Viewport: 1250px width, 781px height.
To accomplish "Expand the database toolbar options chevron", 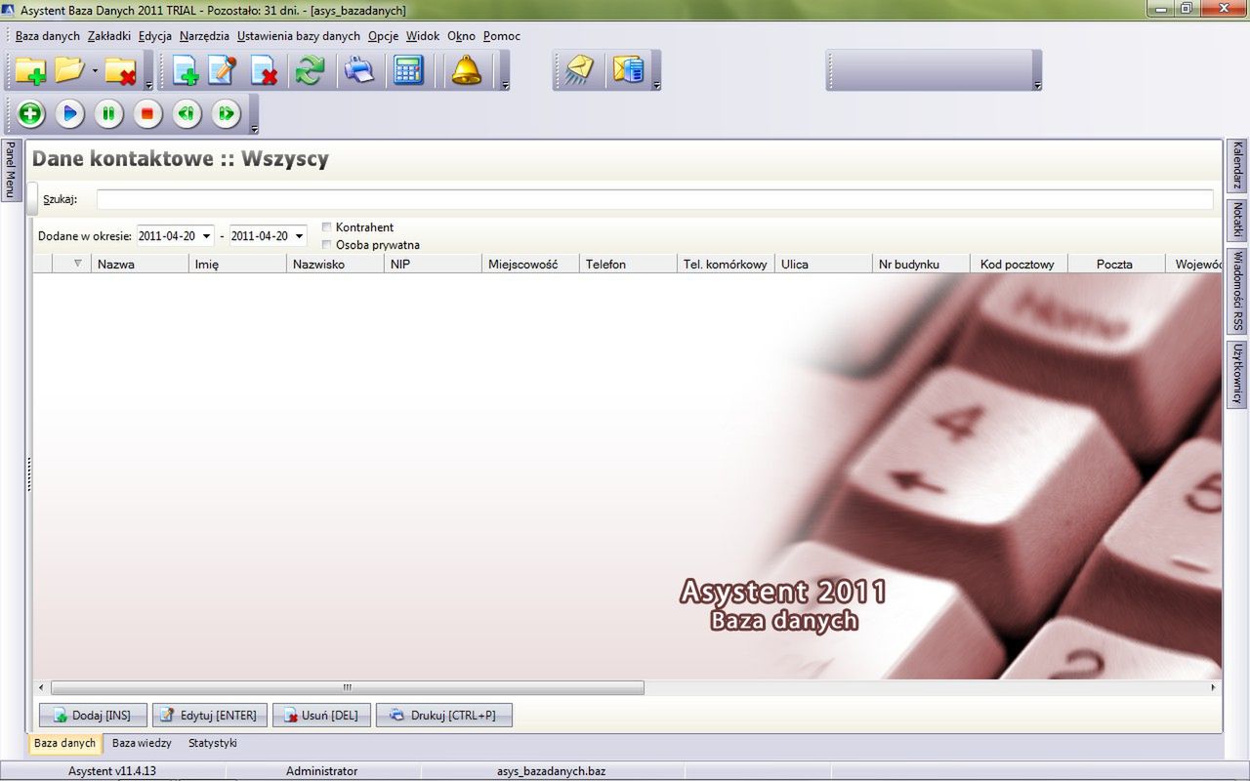I will (x=148, y=85).
